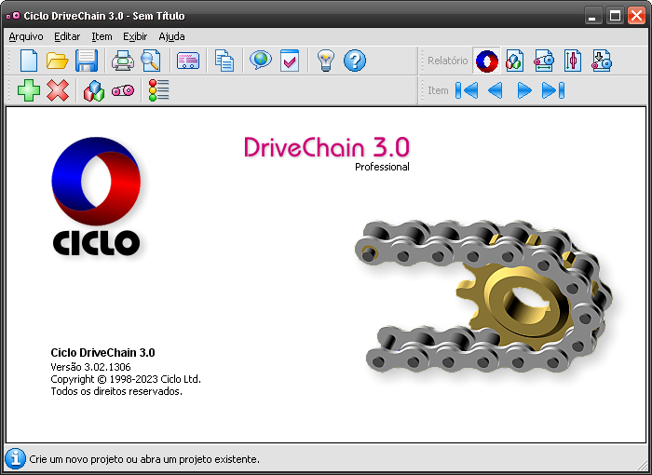Click the project data form icon
The image size is (652, 475).
[188, 61]
